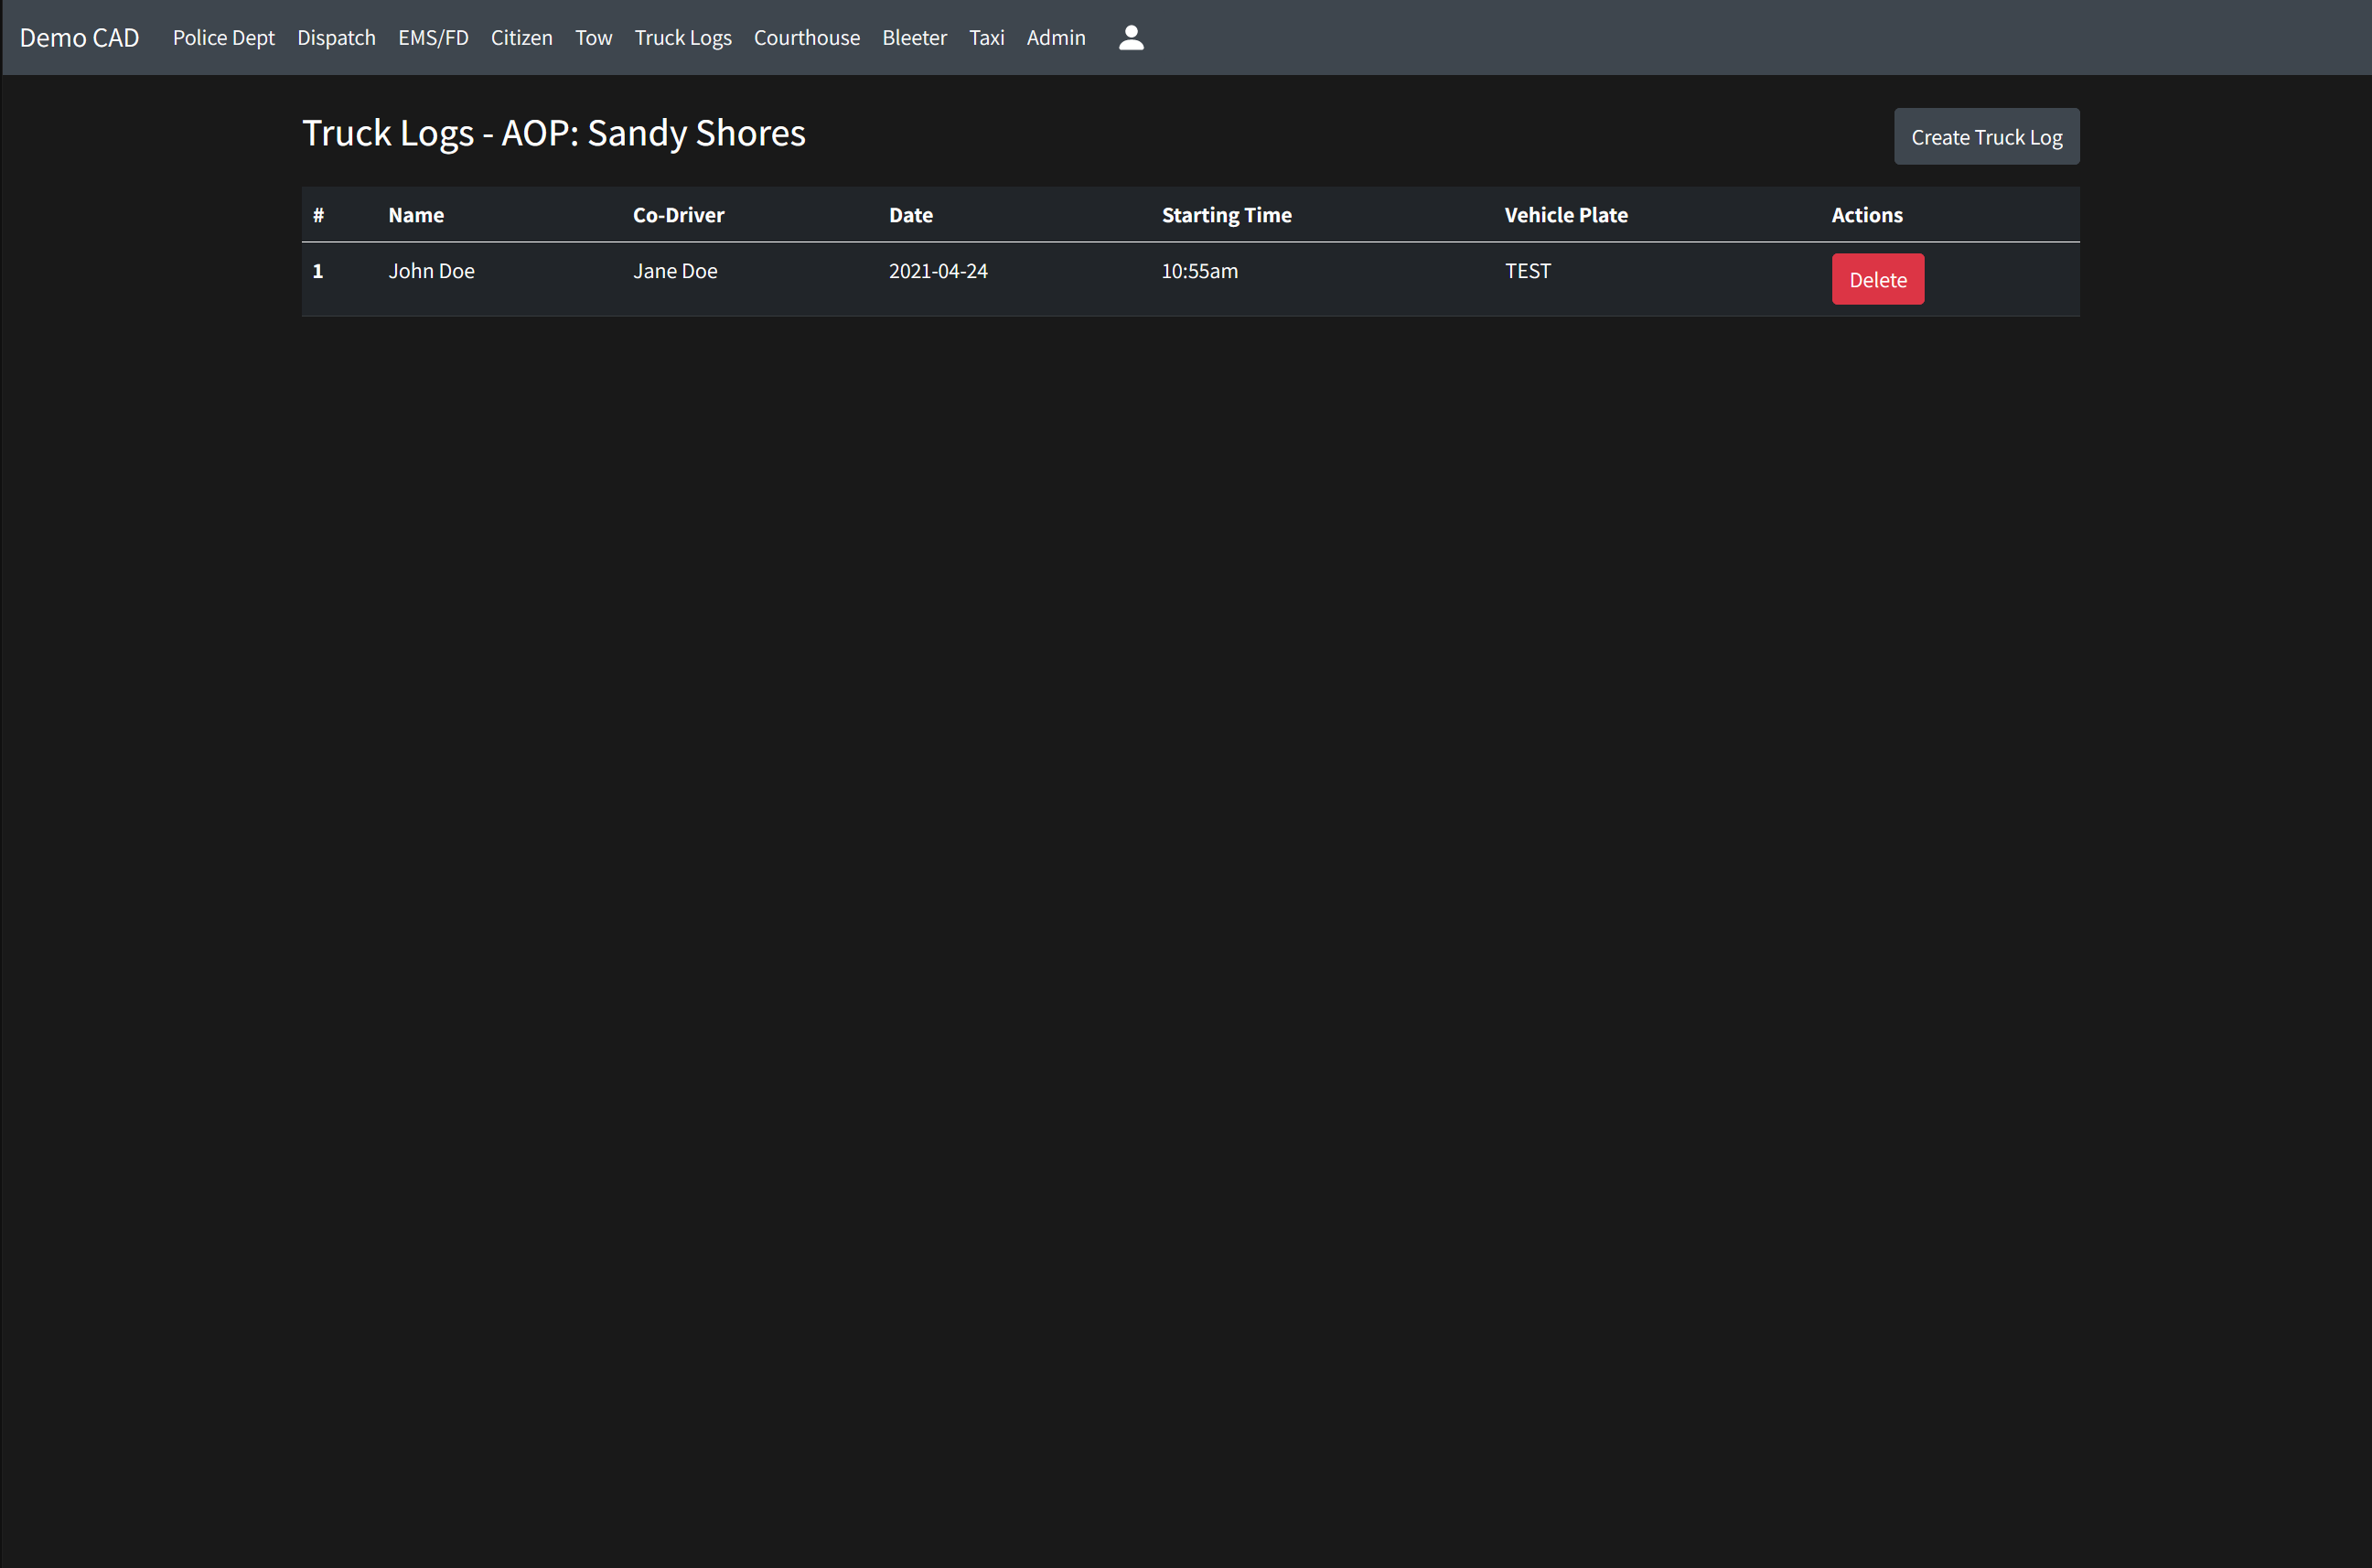Click the Demo CAD brand logo

click(79, 38)
